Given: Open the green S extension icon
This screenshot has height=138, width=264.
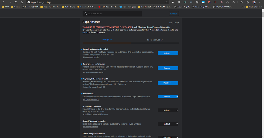Looking at the screenshot, I should click(x=185, y=2).
